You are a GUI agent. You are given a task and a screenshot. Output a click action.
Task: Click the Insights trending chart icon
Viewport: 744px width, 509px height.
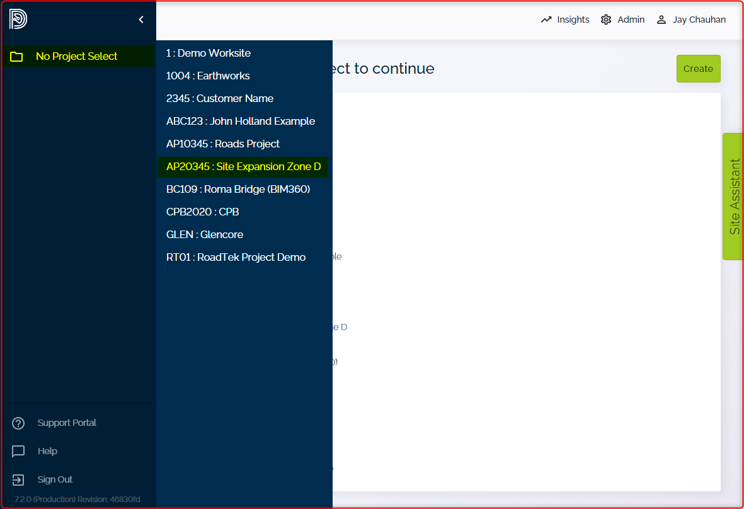546,20
